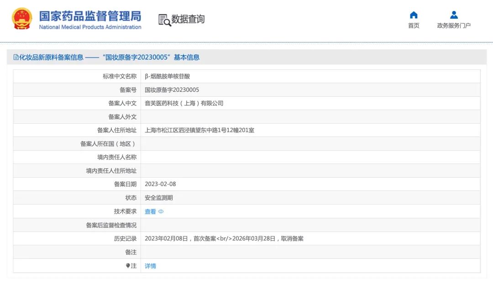
Task: View technical requirements via 查看 link
Action: pyautogui.click(x=150, y=212)
